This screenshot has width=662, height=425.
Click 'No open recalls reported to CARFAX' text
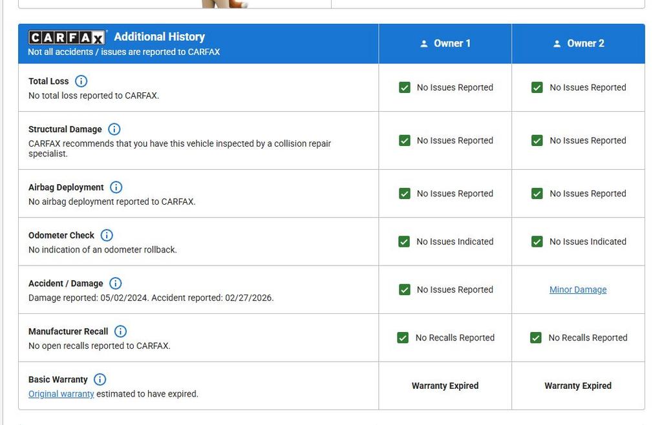click(99, 346)
